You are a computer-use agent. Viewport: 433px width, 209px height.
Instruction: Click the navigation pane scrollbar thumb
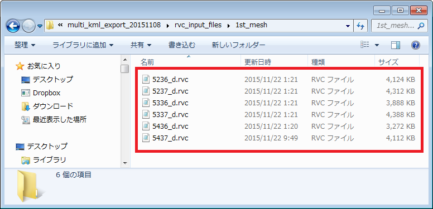125,69
